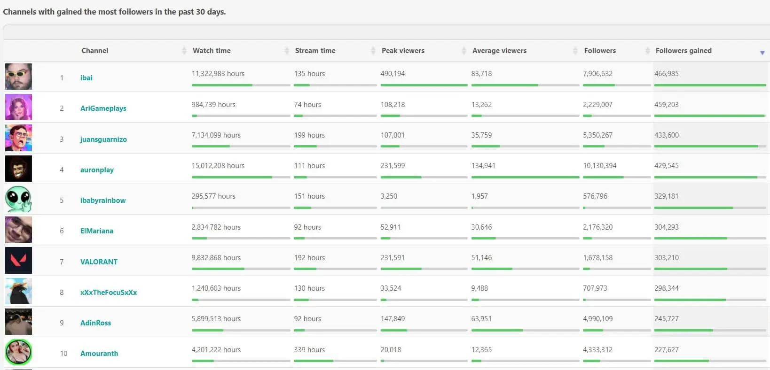Open juansguarnizo avatar thumbnail
The image size is (770, 370).
[x=18, y=138]
